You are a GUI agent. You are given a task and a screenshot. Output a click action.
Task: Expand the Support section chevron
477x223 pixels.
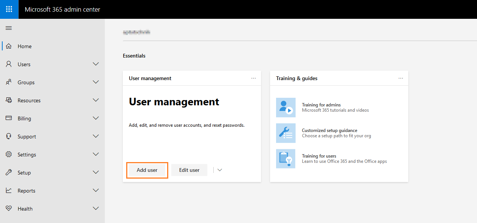[96, 137]
